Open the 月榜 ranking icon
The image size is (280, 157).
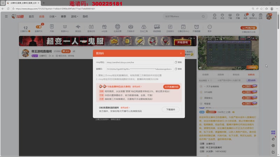(x=52, y=28)
